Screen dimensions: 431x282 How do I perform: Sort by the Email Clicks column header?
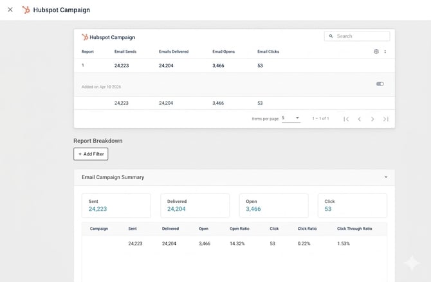[268, 51]
